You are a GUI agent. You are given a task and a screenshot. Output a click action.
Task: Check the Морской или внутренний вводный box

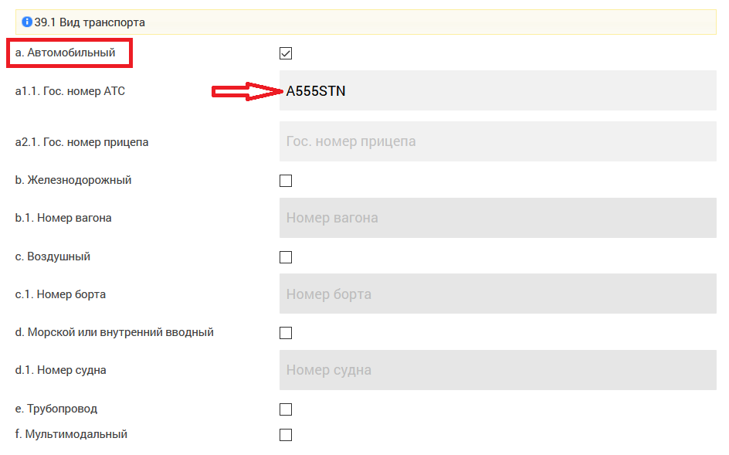click(x=286, y=333)
